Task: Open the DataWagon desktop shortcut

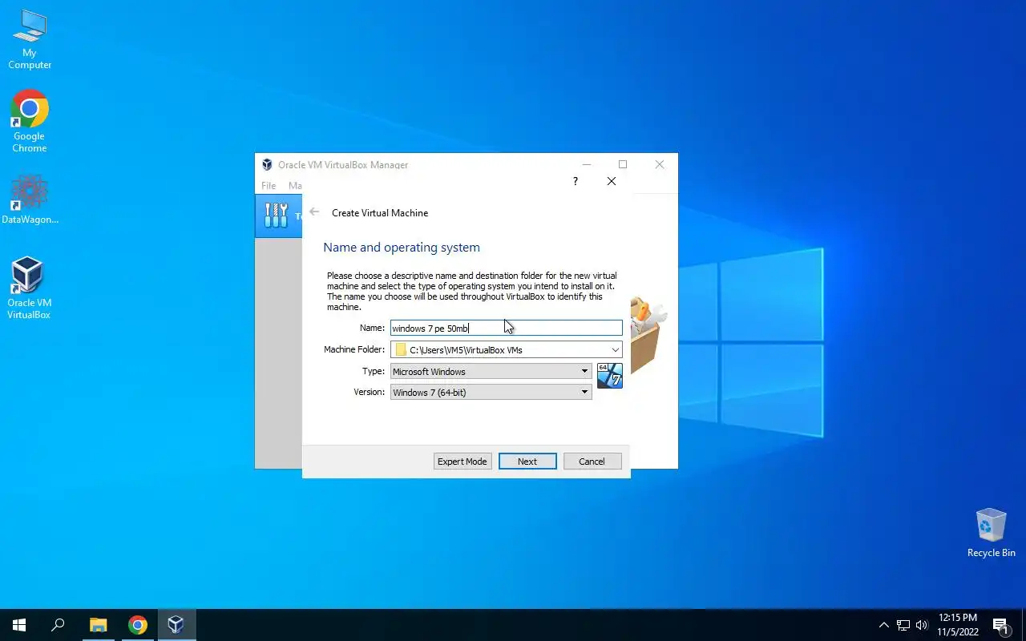Action: [x=30, y=200]
